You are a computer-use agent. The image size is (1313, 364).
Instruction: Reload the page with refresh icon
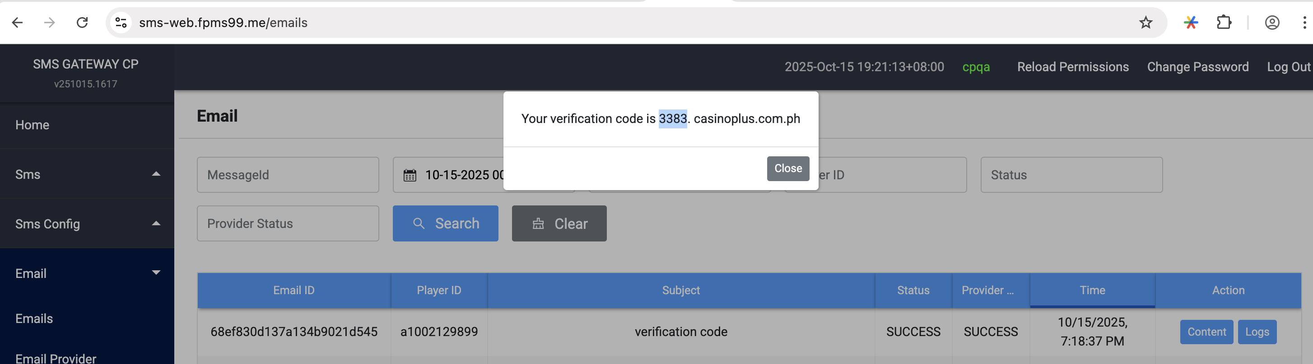coord(82,23)
